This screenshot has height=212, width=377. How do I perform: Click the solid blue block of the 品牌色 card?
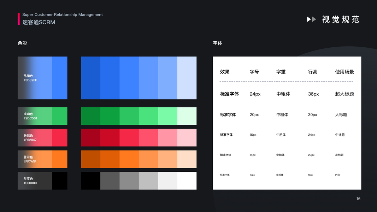(x=60, y=78)
